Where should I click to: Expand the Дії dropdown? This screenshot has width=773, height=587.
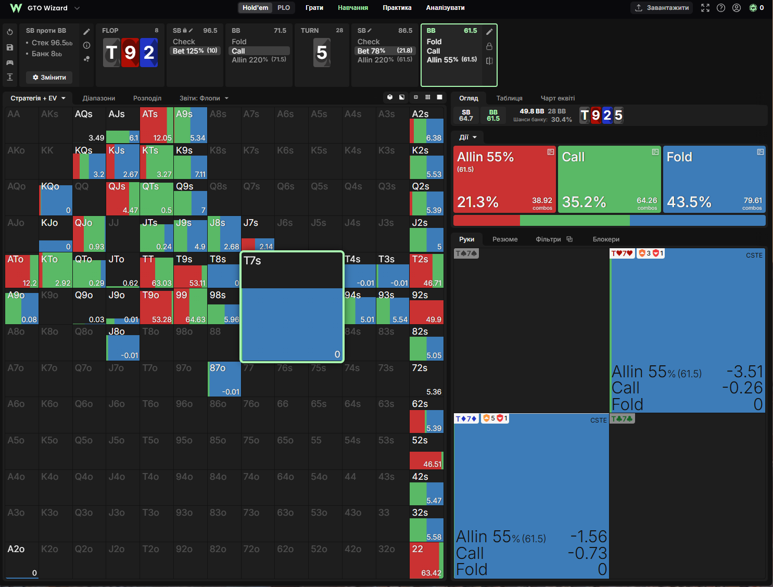point(468,137)
